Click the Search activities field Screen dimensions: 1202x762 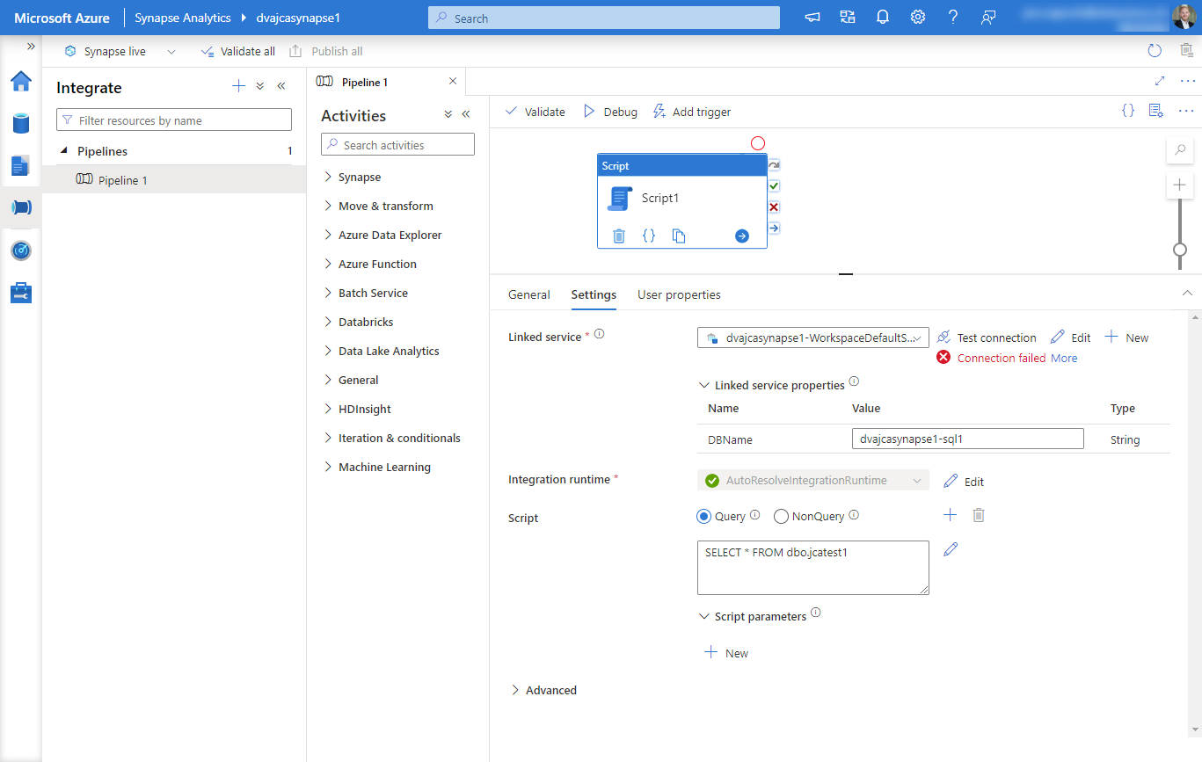coord(397,145)
